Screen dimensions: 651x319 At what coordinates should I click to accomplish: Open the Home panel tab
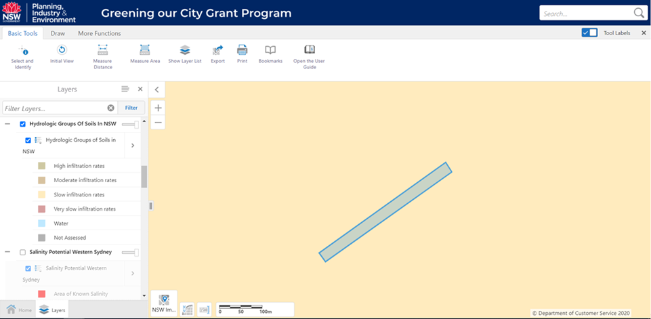19,310
